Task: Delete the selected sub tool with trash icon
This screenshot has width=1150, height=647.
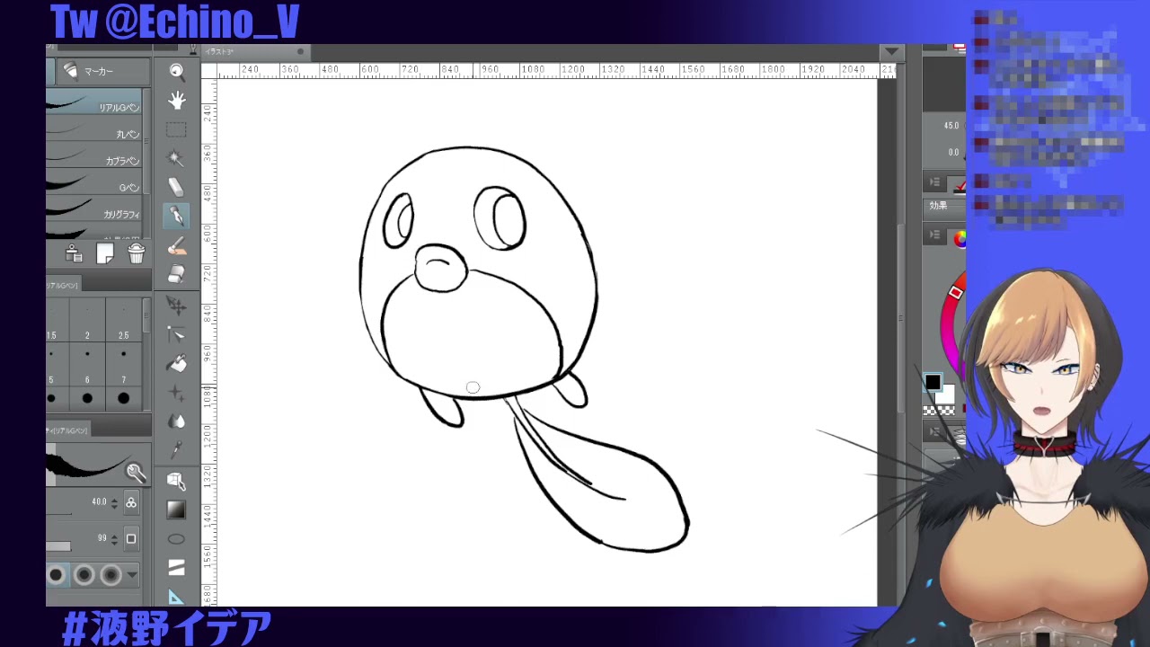Action: 136,253
